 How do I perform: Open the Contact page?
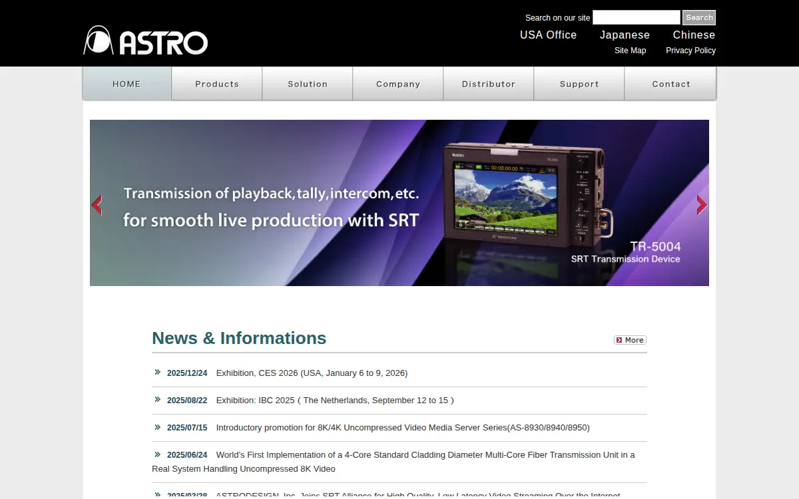(670, 84)
